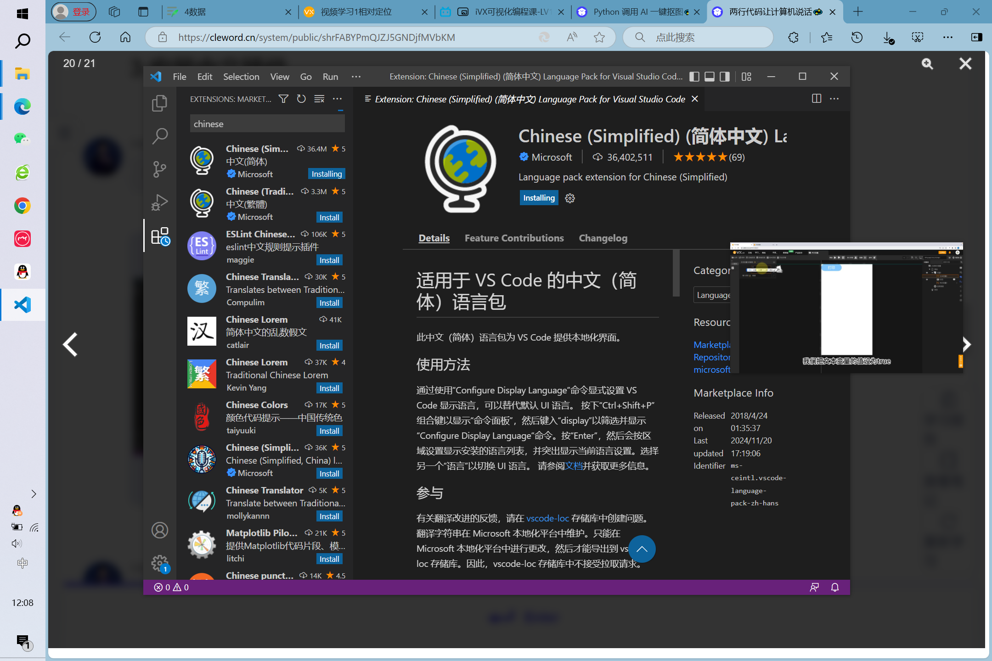
Task: Select the Extensions view icon
Action: (x=160, y=236)
